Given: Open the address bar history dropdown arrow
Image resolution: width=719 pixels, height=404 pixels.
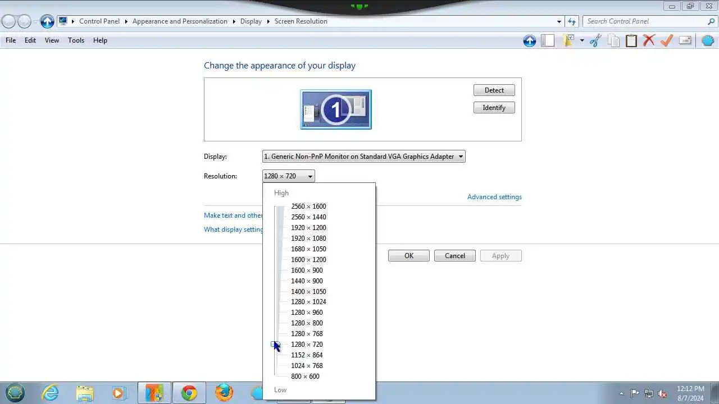Looking at the screenshot, I should (x=559, y=21).
